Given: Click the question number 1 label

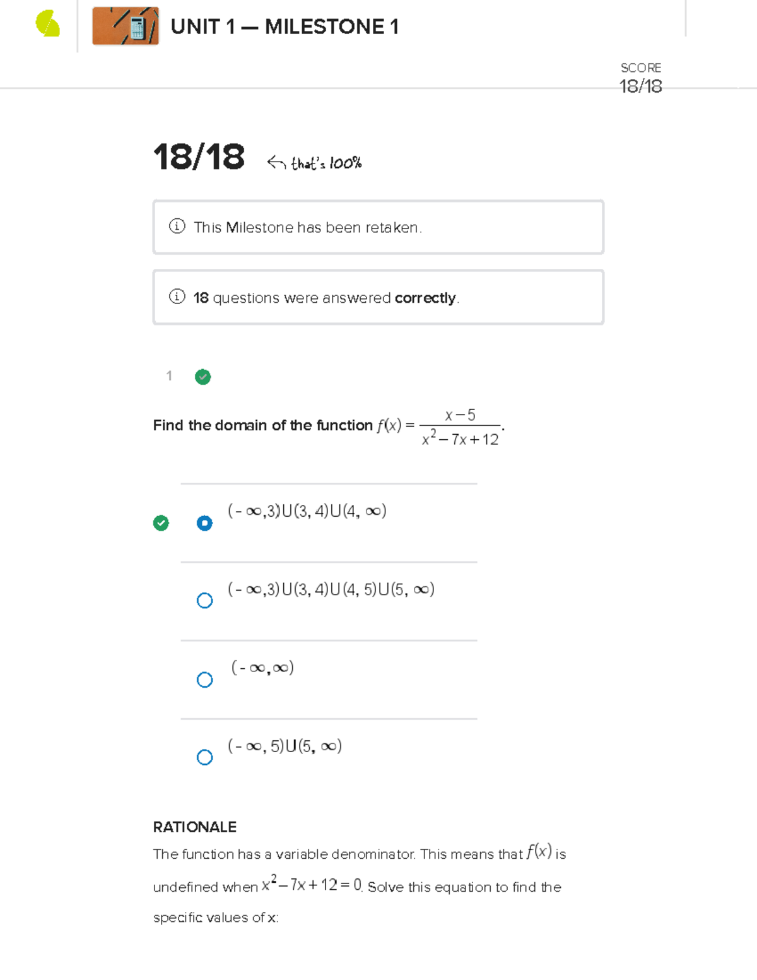Looking at the screenshot, I should click(x=169, y=376).
